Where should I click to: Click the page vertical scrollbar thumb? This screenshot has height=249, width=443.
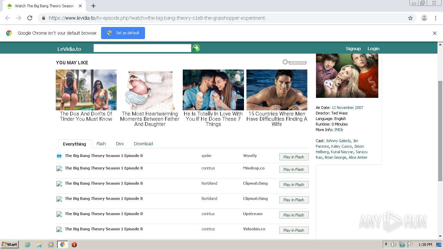coord(440,131)
